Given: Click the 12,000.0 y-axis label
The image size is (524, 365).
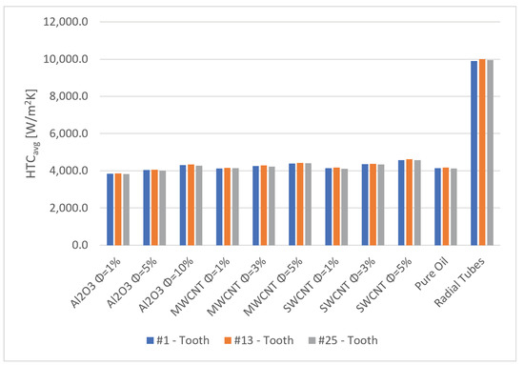Looking at the screenshot, I should (x=66, y=22).
